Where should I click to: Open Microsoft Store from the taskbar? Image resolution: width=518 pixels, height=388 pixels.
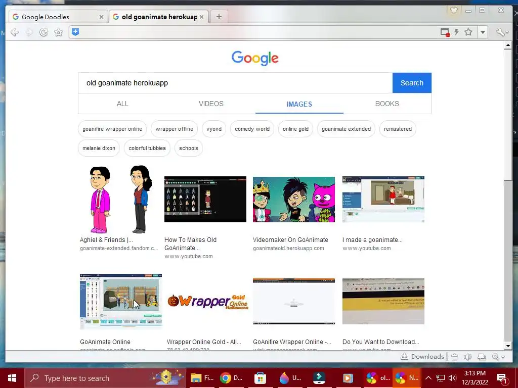[x=261, y=378]
